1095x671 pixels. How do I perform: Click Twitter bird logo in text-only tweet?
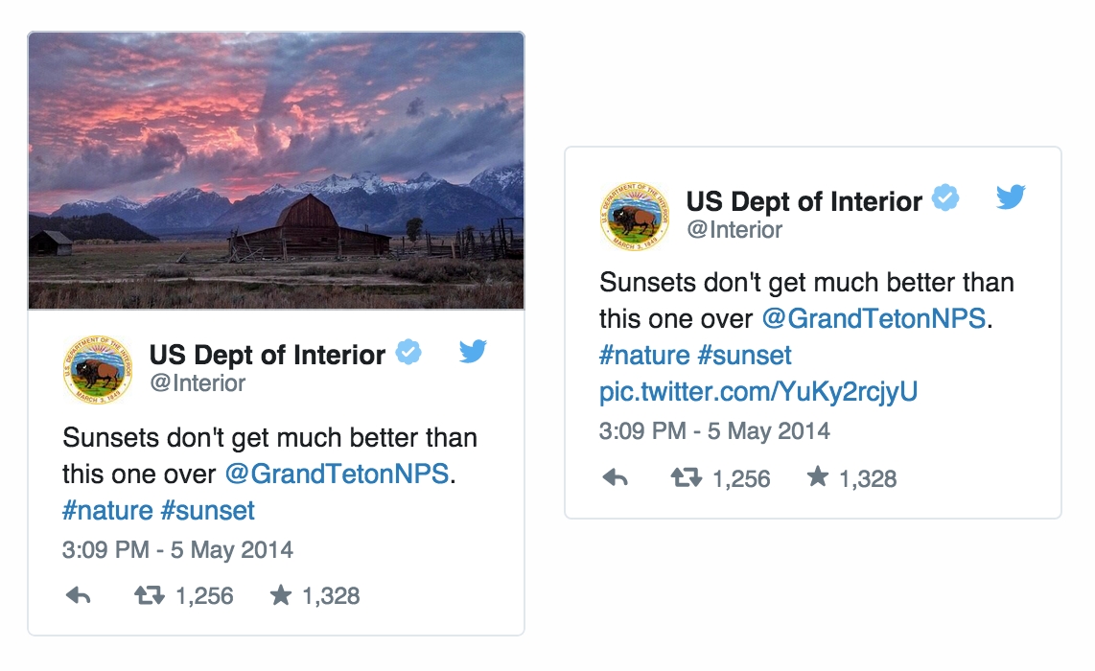(x=1011, y=197)
